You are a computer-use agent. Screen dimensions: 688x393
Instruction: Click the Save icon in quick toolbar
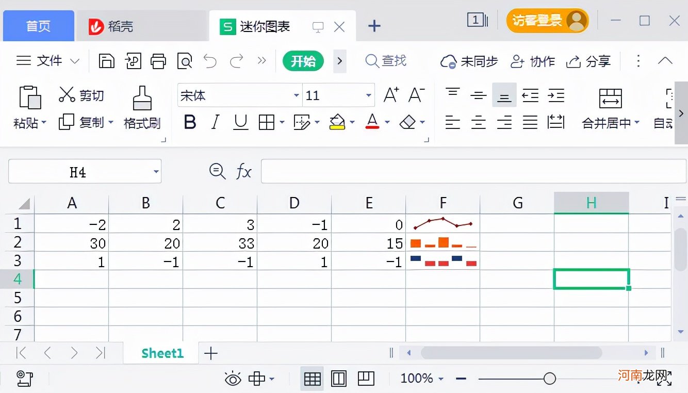(107, 61)
